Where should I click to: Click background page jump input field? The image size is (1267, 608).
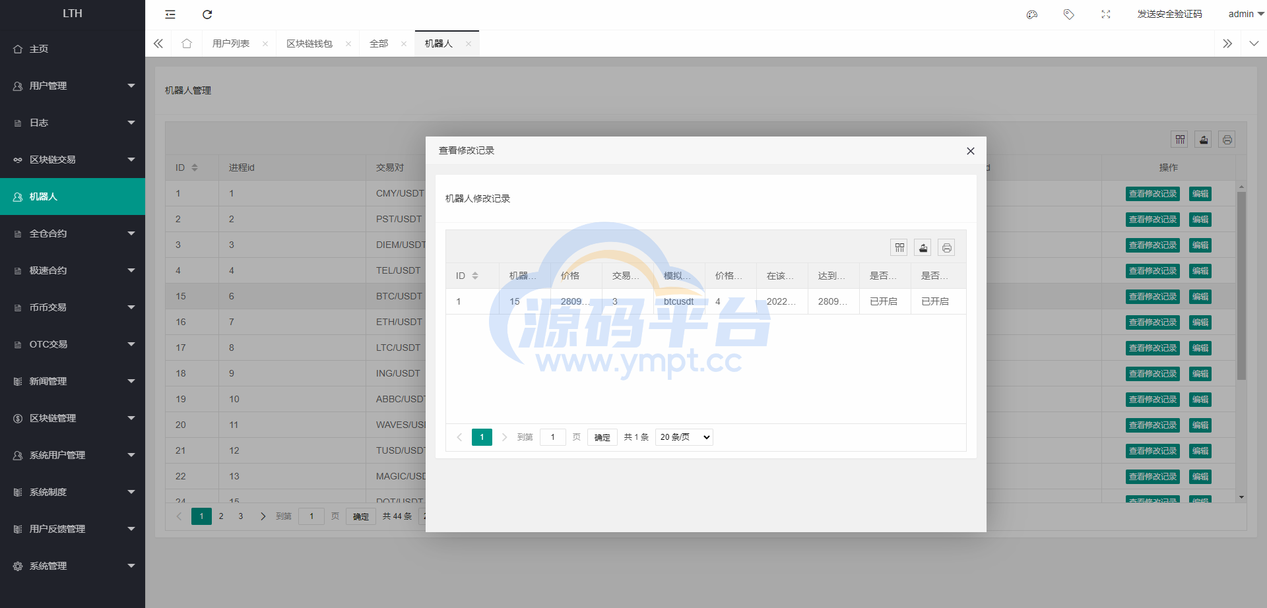(311, 516)
